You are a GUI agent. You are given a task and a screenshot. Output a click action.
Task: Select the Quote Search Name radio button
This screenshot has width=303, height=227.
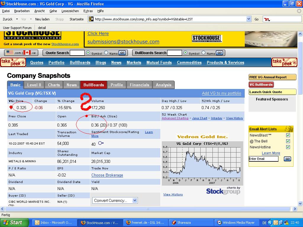[106, 53]
